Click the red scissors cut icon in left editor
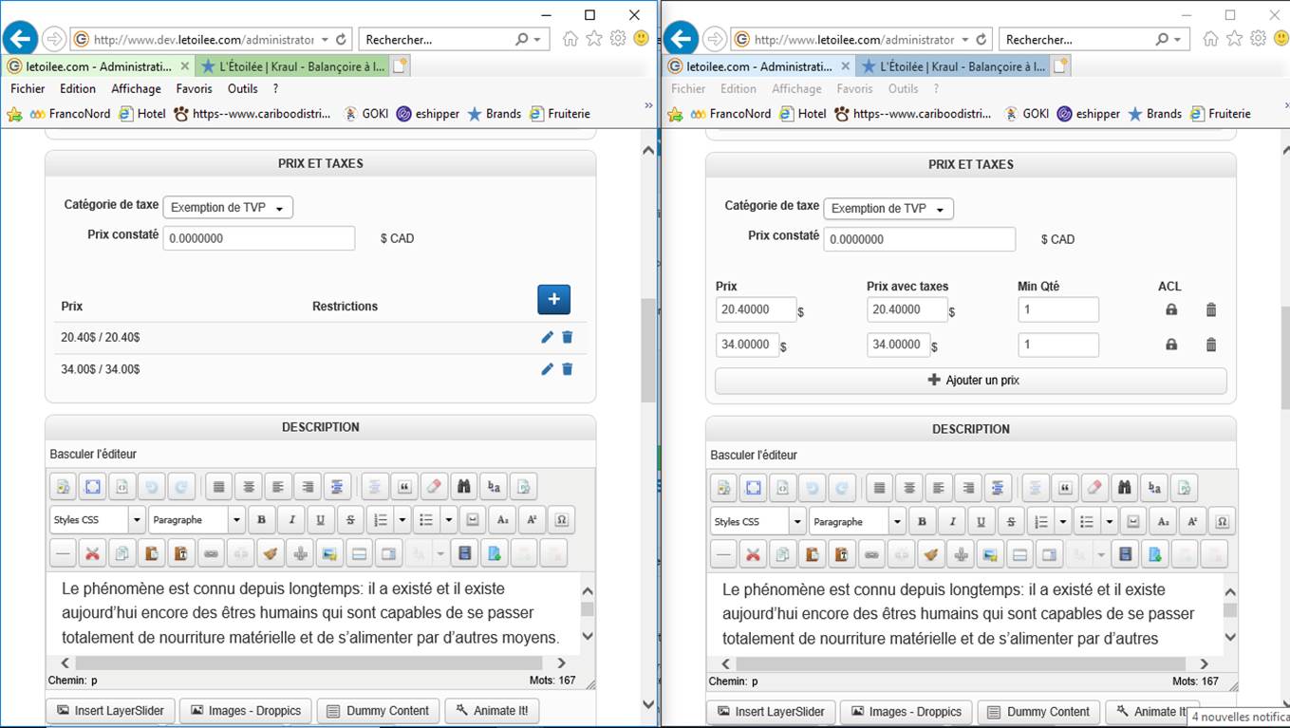Image resolution: width=1290 pixels, height=728 pixels. pyautogui.click(x=92, y=553)
